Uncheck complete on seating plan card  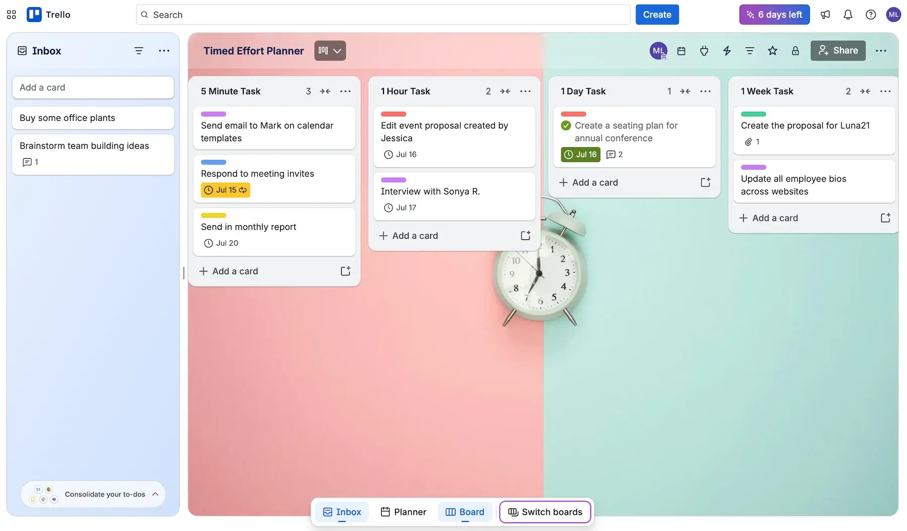coord(566,125)
